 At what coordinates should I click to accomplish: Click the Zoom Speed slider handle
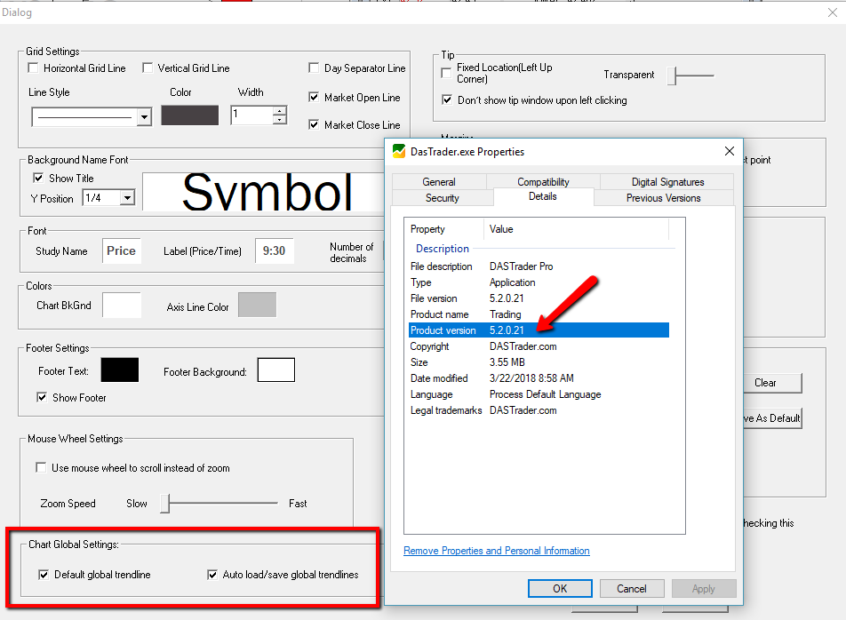[164, 504]
